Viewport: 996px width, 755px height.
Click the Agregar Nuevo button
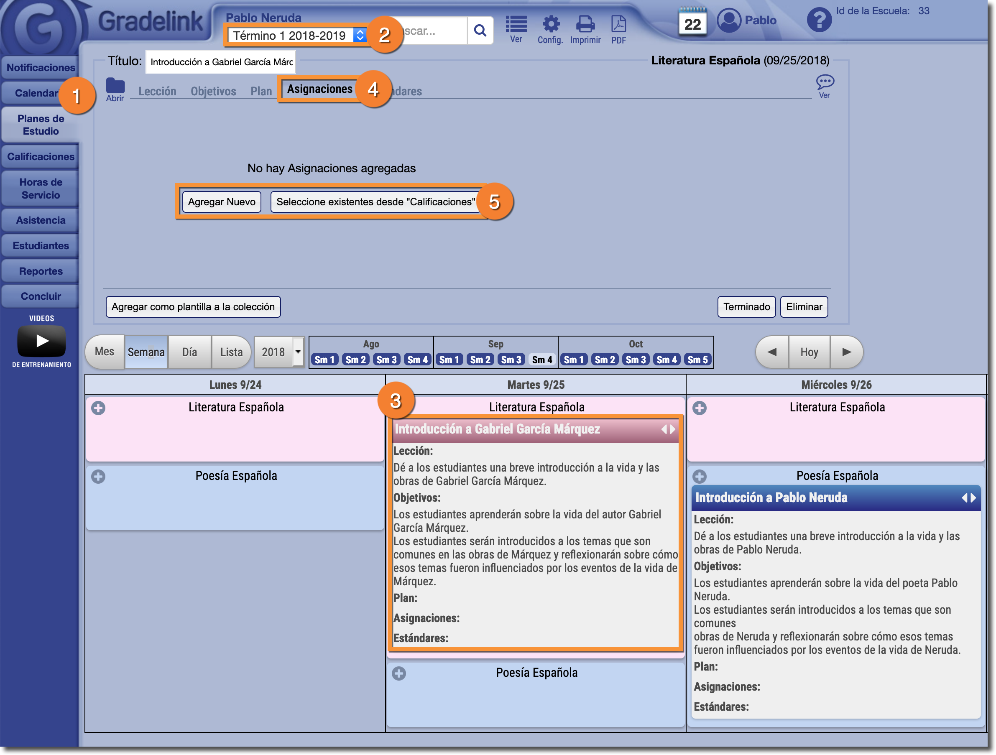(x=222, y=202)
